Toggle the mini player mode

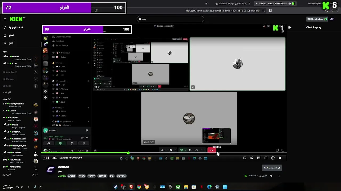click(245, 158)
